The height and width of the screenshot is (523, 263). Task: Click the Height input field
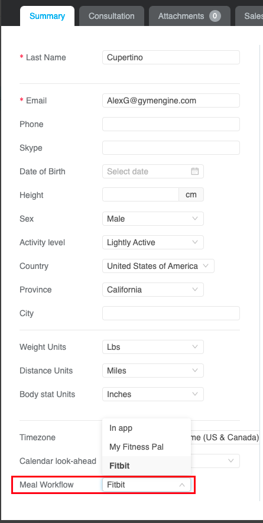[x=141, y=195]
